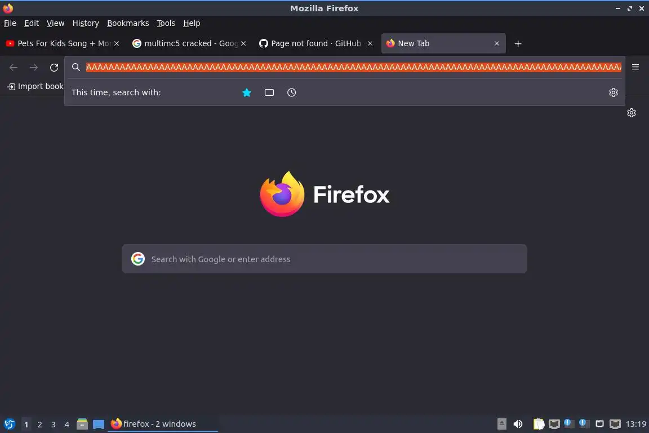Click the 13:19 taskbar clock
Screen dimensions: 649x433
tap(635, 424)
